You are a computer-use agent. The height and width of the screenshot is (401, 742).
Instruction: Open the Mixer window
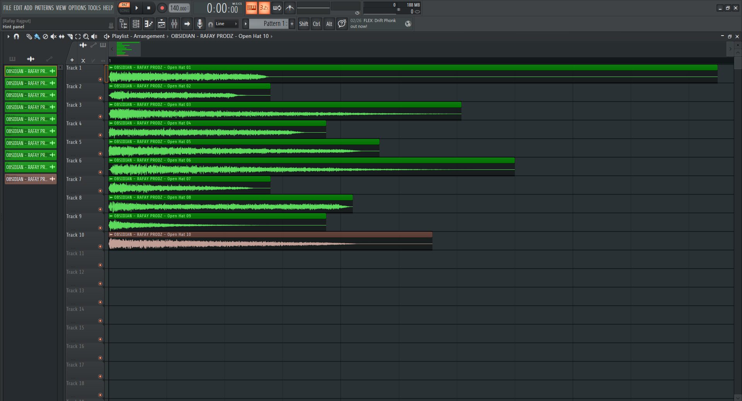point(174,24)
